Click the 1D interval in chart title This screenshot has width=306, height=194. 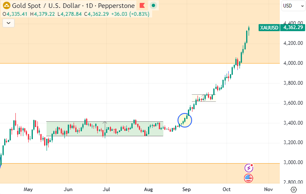point(89,6)
